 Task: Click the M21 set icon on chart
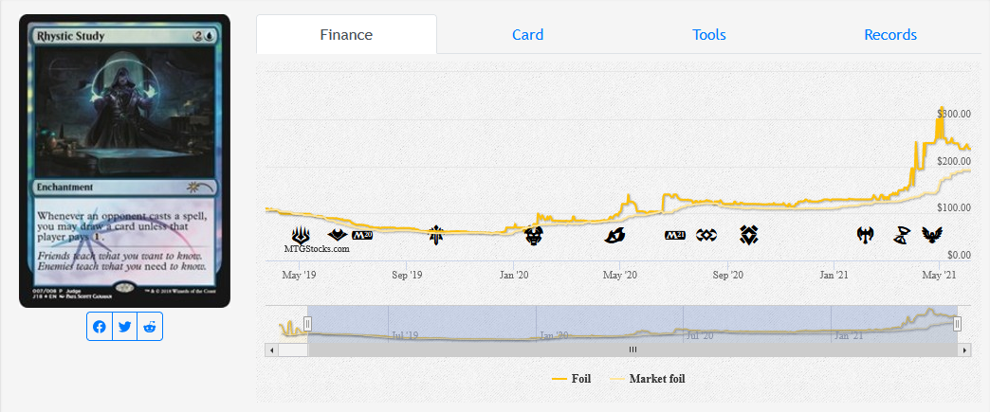point(675,235)
